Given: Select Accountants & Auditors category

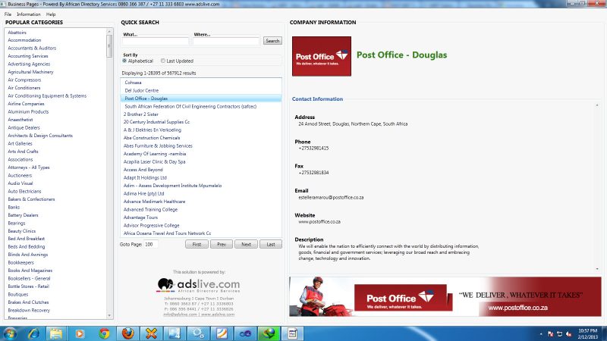Looking at the screenshot, I should (x=32, y=48).
